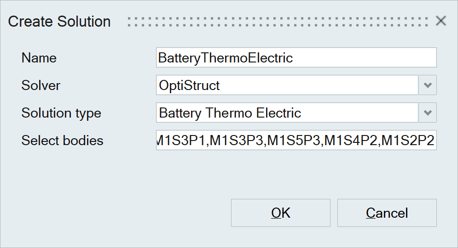Image resolution: width=458 pixels, height=248 pixels.
Task: Click the Battery Thermo Electric combo box
Action: point(287,113)
